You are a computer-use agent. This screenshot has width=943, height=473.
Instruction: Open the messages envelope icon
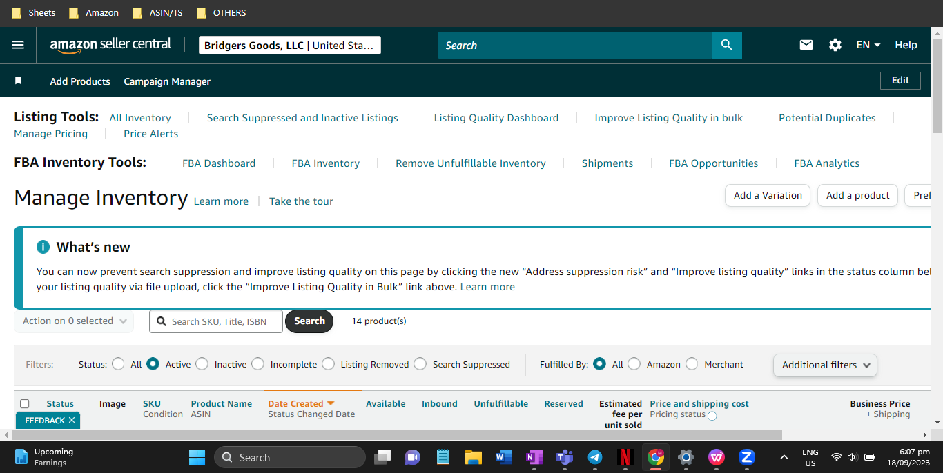tap(806, 45)
